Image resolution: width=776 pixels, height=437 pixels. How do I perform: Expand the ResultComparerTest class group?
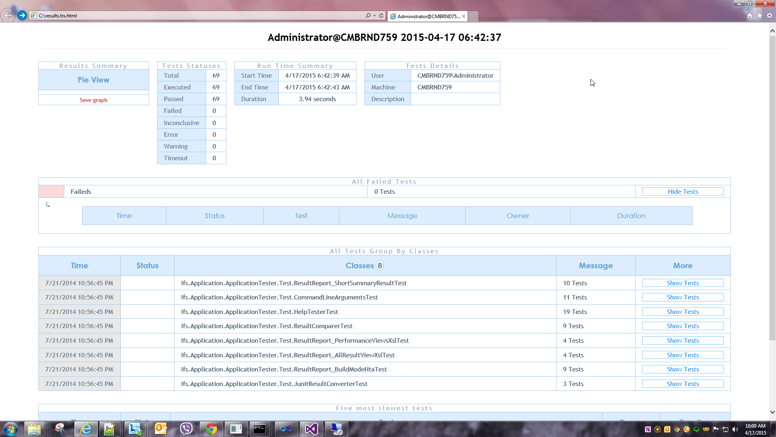[x=683, y=325]
